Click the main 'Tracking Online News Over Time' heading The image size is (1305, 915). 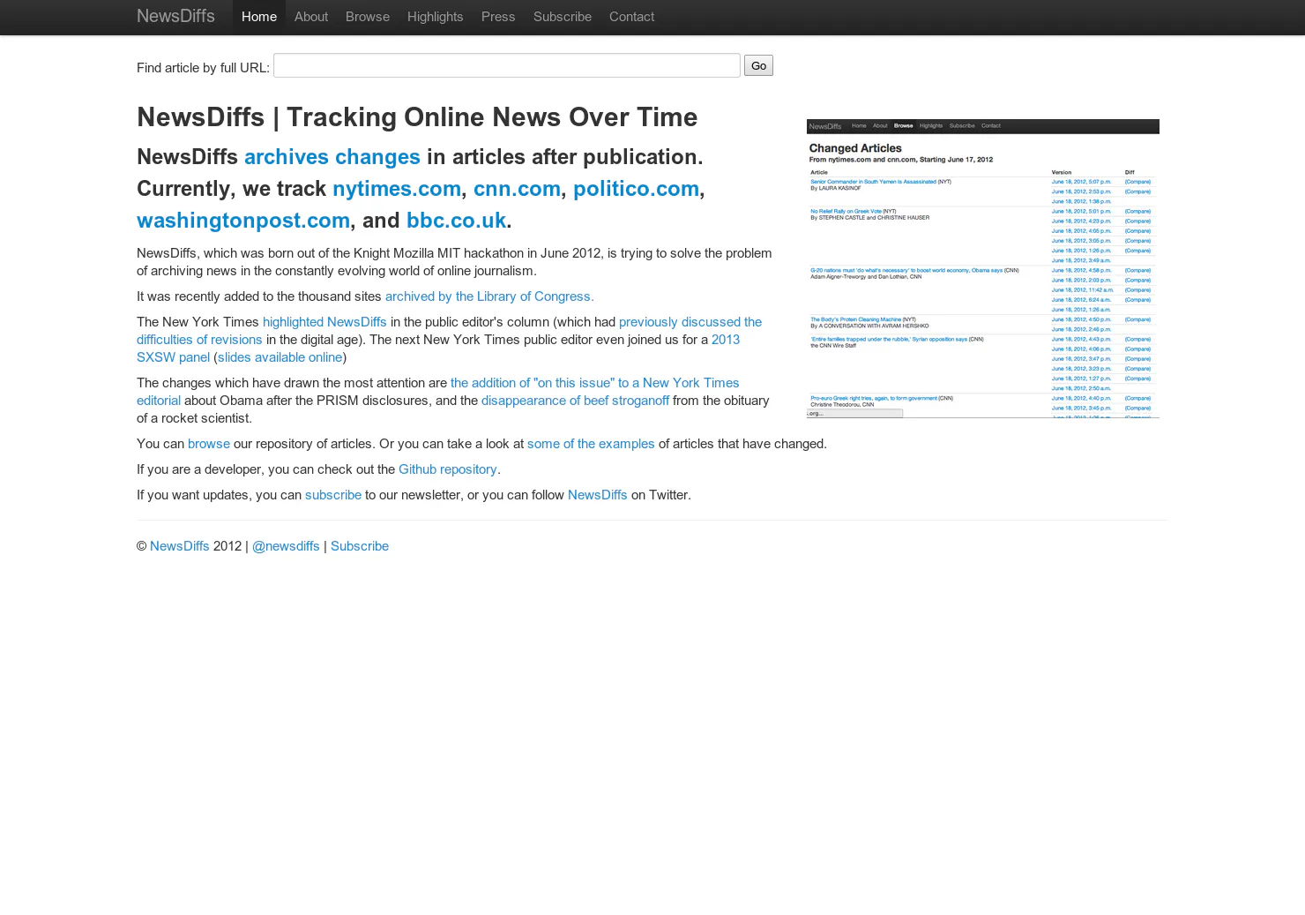point(417,117)
